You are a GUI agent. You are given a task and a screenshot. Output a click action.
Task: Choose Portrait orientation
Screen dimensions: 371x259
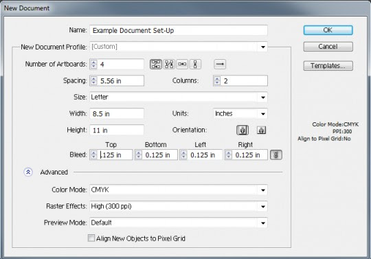pyautogui.click(x=243, y=130)
